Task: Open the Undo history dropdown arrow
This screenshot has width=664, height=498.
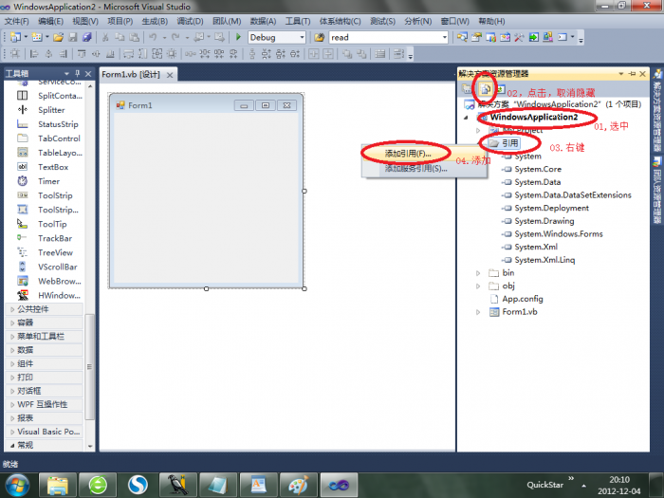Action: pos(164,37)
